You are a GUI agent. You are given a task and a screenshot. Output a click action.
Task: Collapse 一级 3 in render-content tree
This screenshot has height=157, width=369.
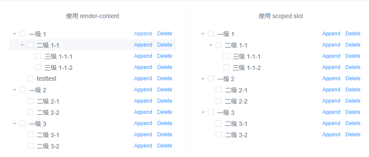point(15,123)
